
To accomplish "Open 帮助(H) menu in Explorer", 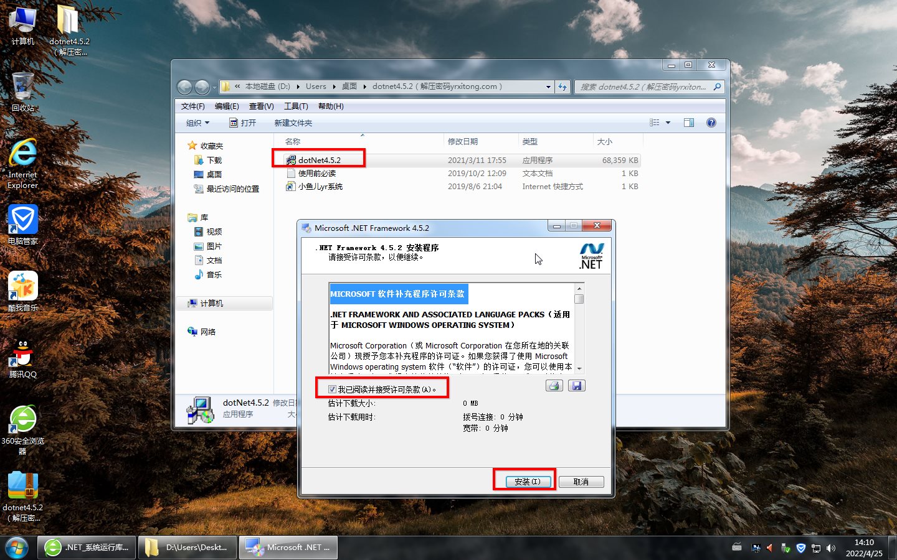I will pyautogui.click(x=331, y=106).
